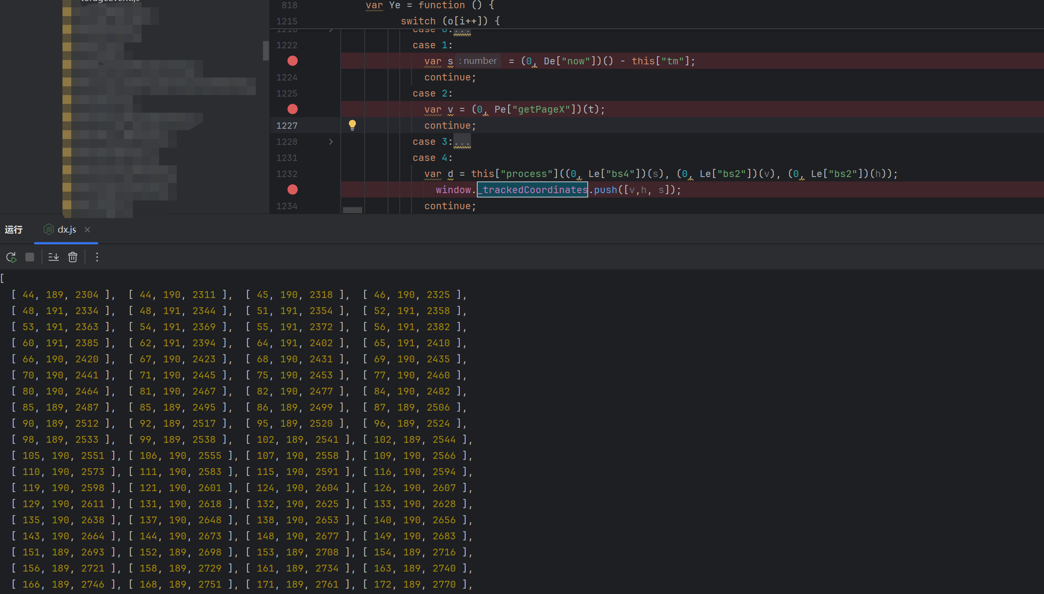Expand the folded ellipsis after case 3
1044x594 pixels.
click(x=462, y=142)
